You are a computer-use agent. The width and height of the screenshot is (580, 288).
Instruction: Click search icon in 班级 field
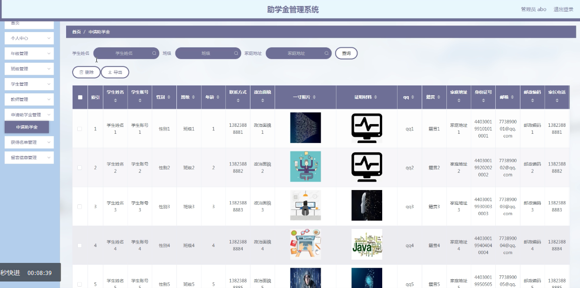tap(236, 53)
